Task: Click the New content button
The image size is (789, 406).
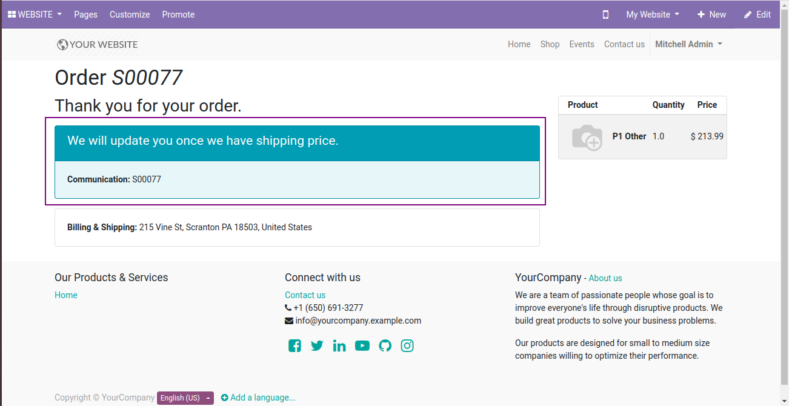Action: (711, 15)
